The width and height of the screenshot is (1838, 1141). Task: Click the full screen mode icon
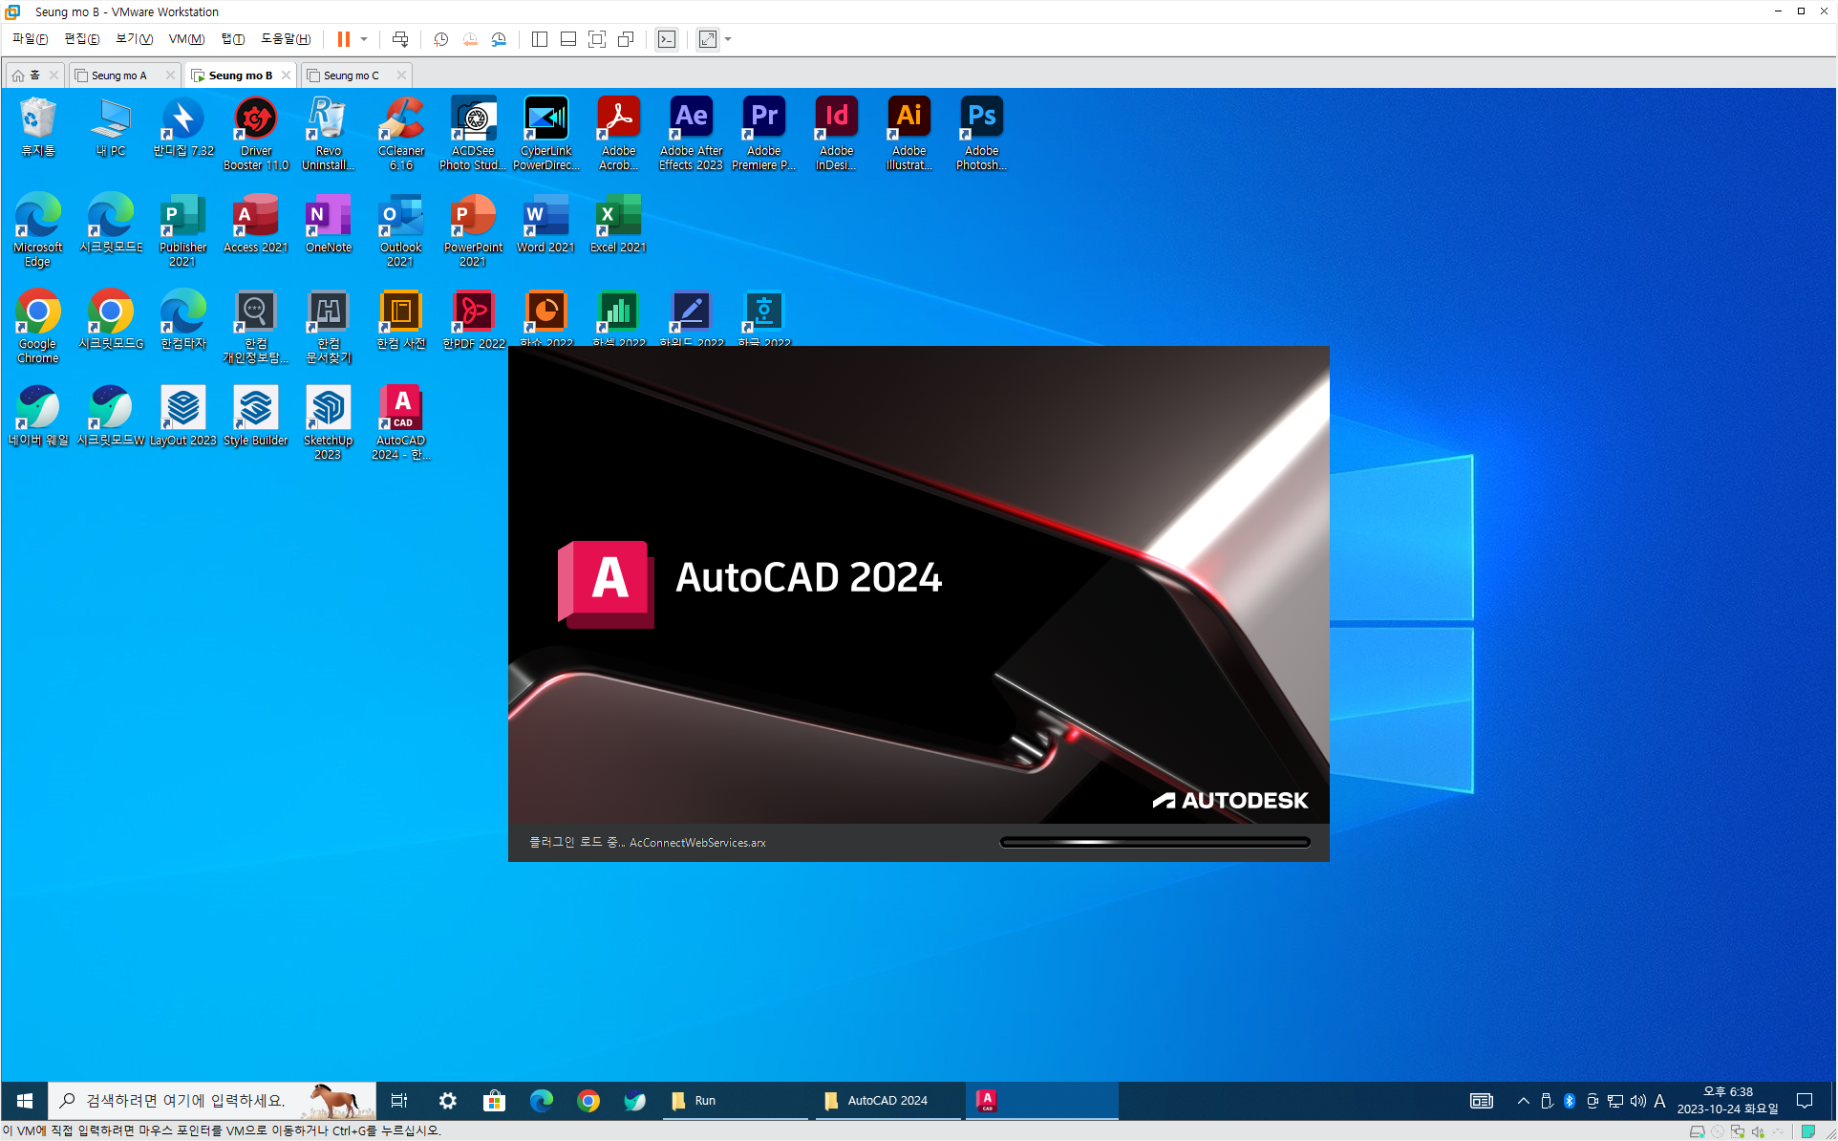[x=597, y=39]
